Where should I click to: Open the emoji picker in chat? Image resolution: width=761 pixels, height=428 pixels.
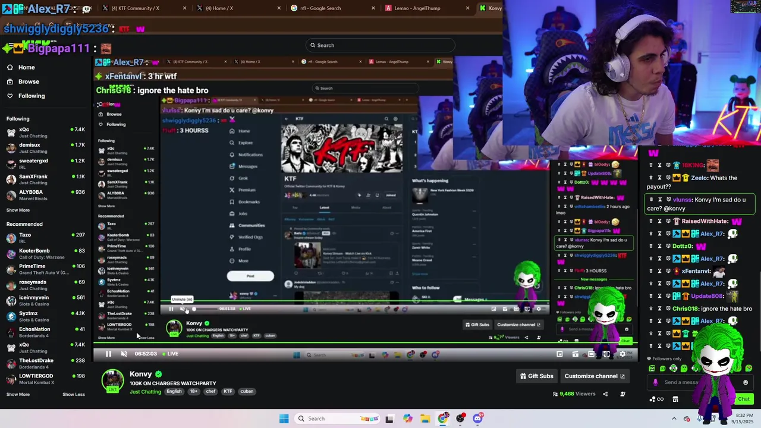(746, 382)
